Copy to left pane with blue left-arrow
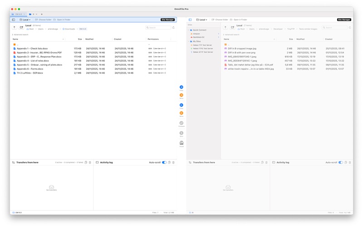The image size is (363, 227). 181,105
